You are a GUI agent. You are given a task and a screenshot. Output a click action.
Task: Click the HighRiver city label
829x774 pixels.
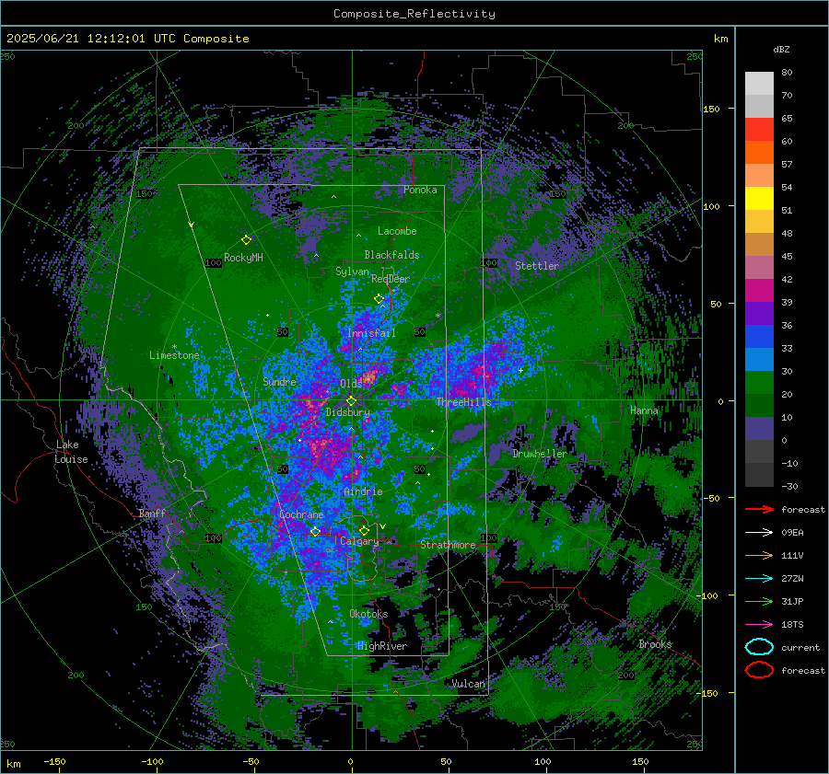pos(382,646)
